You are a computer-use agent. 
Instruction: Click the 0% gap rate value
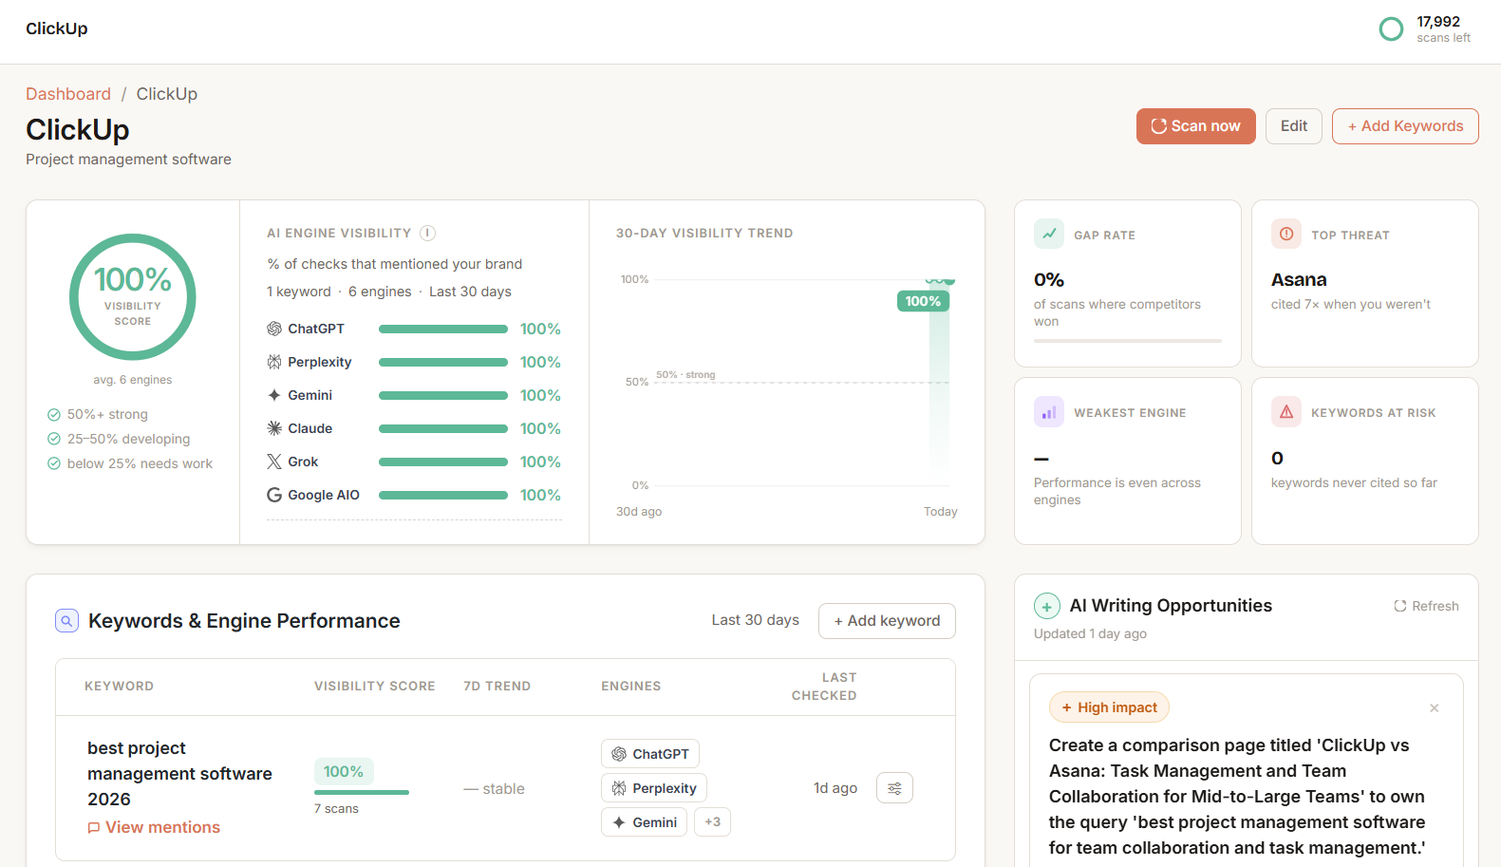(x=1049, y=280)
